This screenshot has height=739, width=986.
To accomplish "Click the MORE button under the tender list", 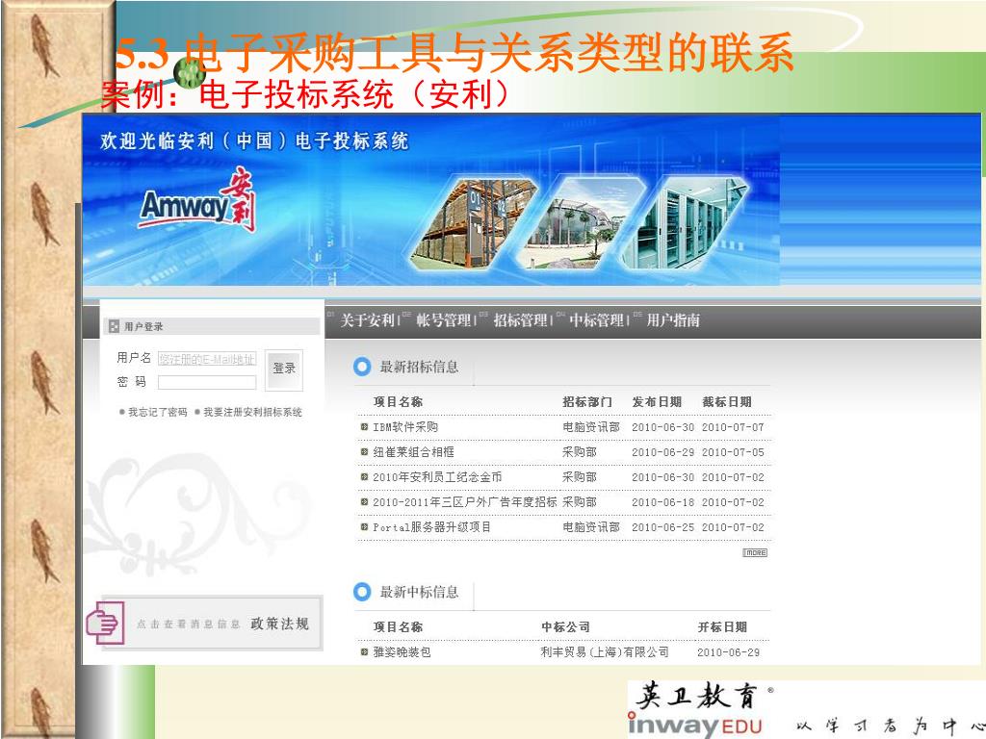I will pyautogui.click(x=755, y=553).
